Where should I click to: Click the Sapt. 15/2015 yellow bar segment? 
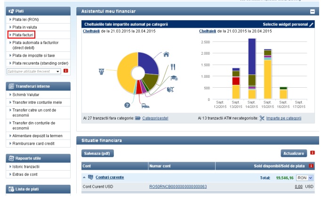coord(267,79)
